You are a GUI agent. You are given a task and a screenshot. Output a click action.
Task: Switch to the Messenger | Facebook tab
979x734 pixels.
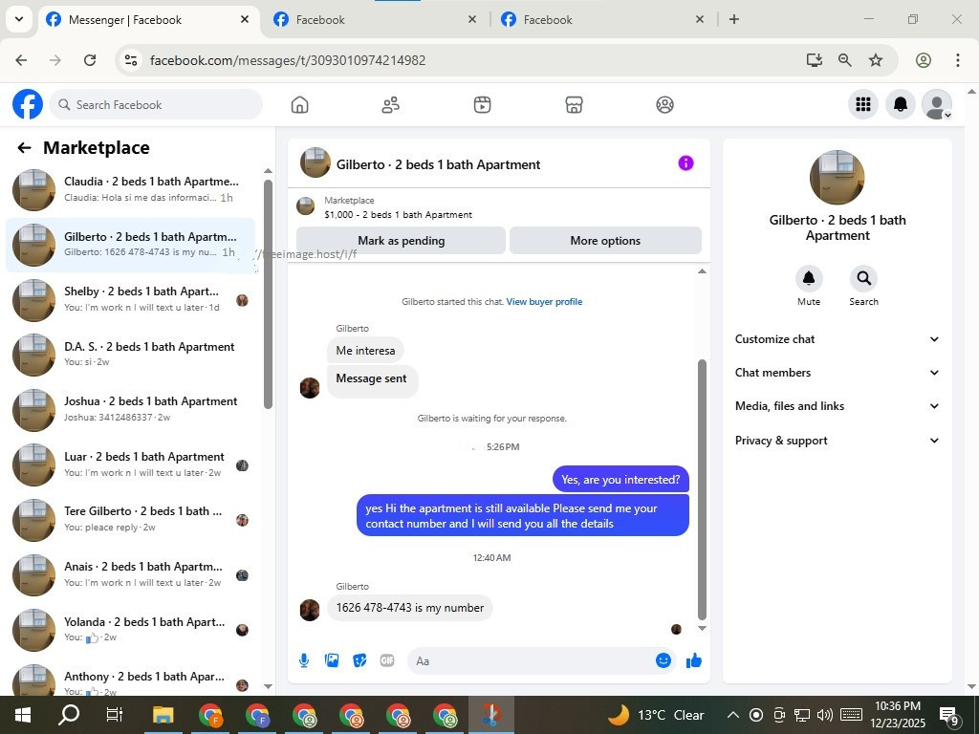coord(148,20)
